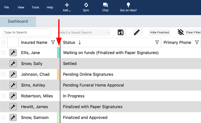Open wrench tools for Snow, Sally

pos(13,64)
